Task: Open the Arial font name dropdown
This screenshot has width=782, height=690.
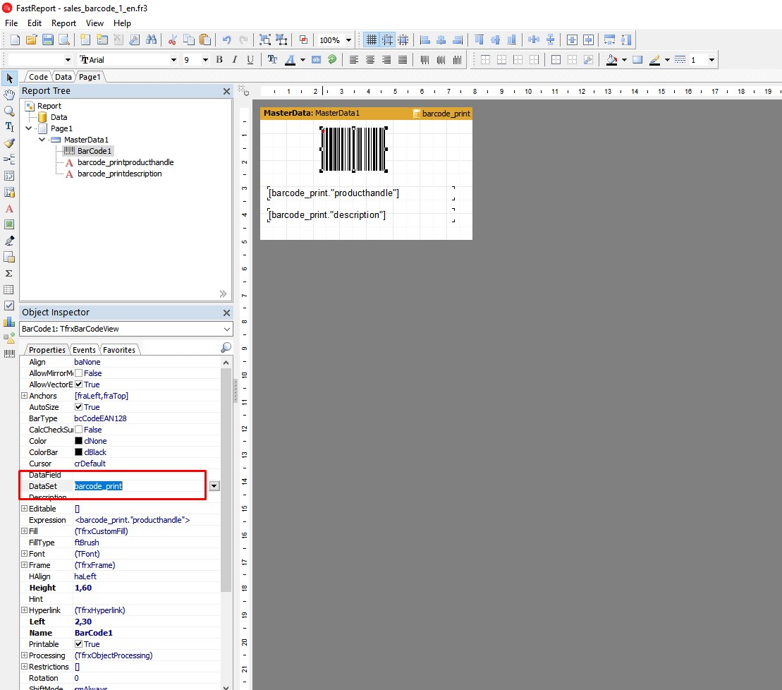Action: coord(173,60)
